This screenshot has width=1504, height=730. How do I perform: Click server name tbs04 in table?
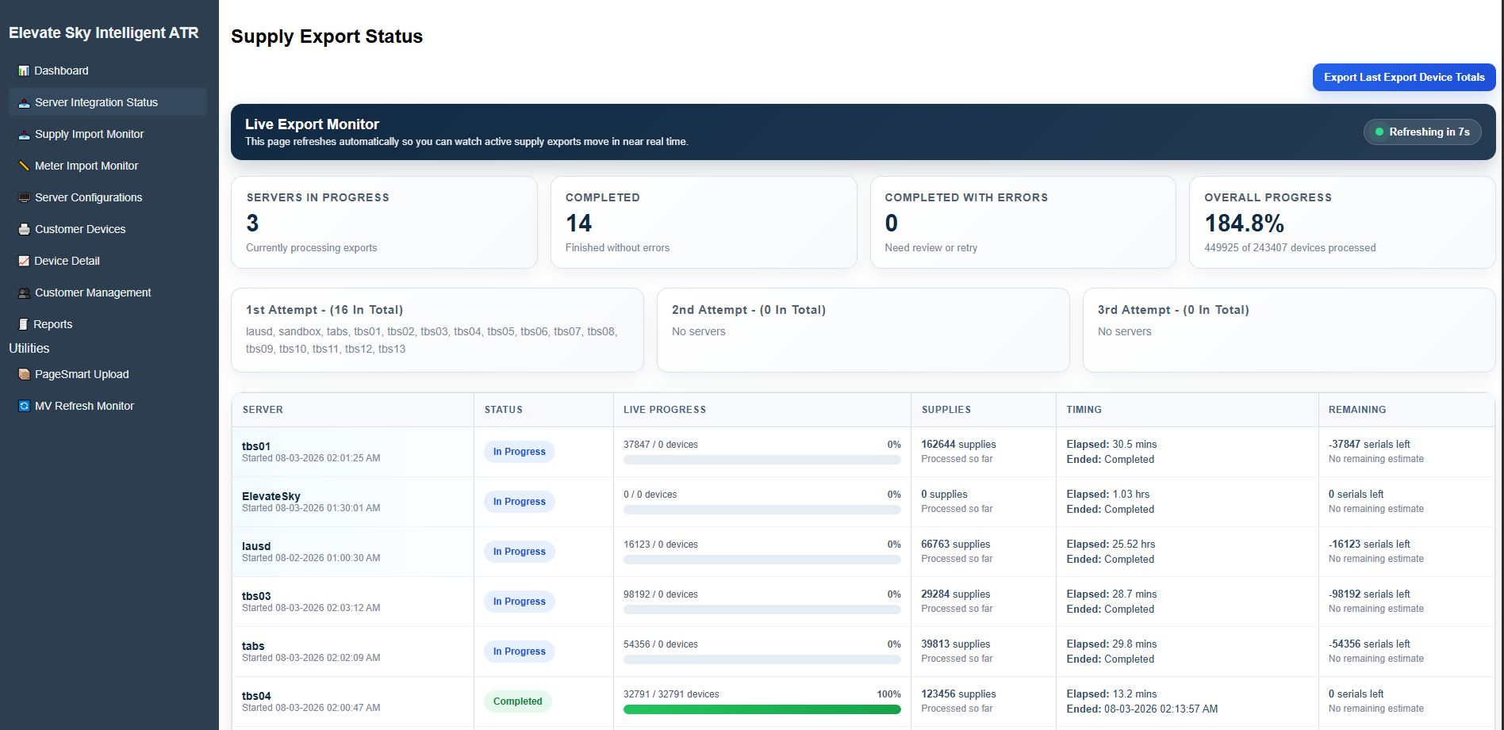pos(256,696)
